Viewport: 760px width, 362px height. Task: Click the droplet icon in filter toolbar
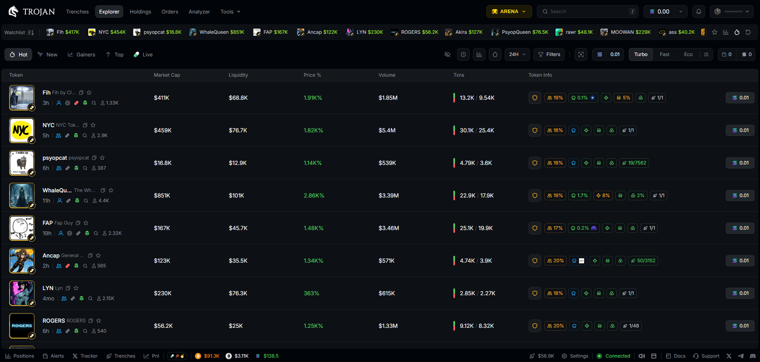pyautogui.click(x=495, y=54)
